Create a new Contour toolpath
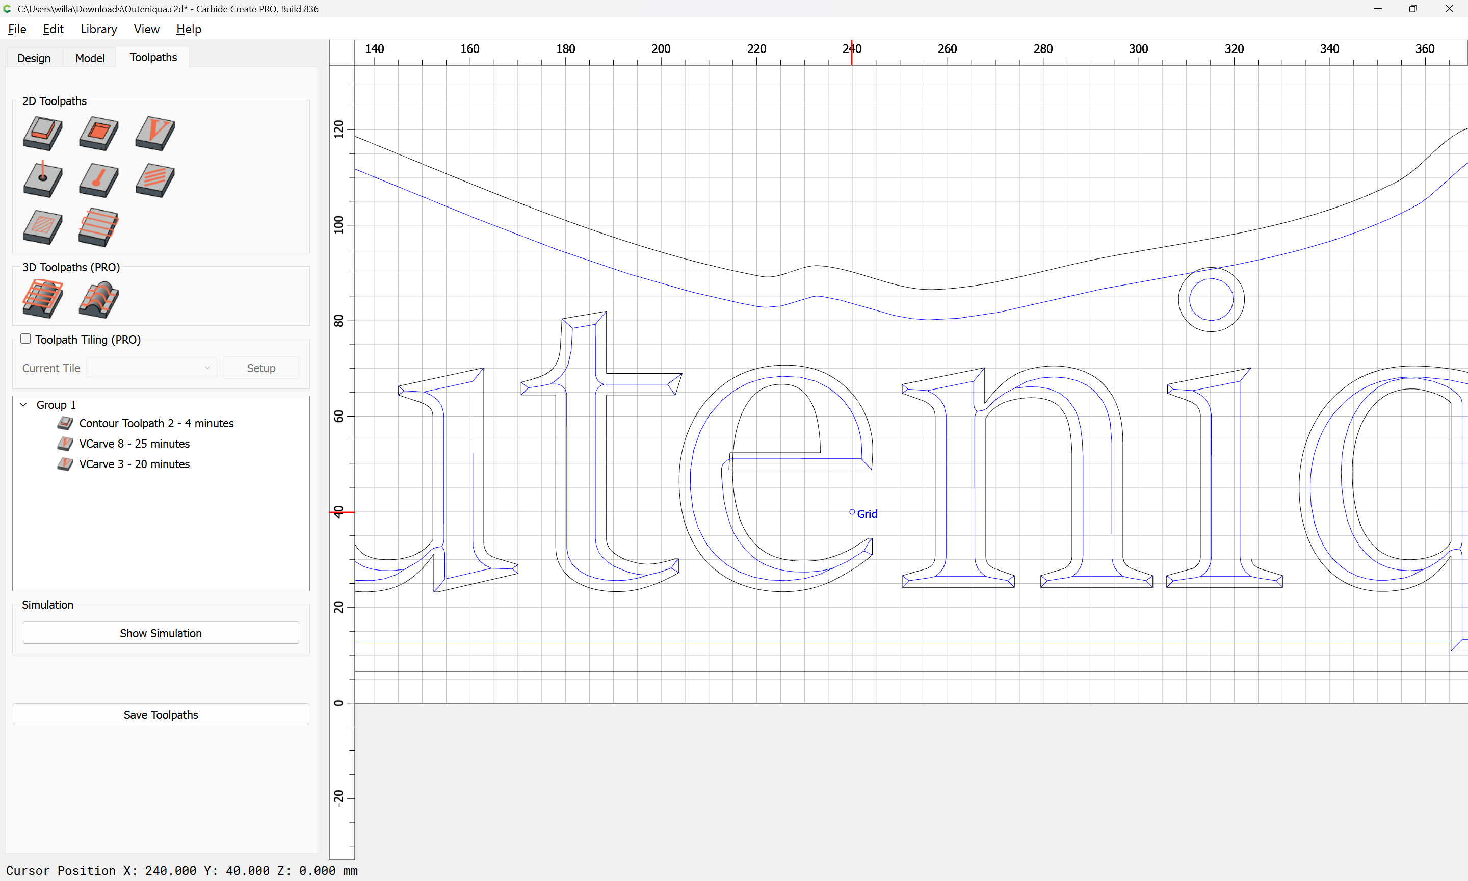This screenshot has height=881, width=1468. point(42,133)
